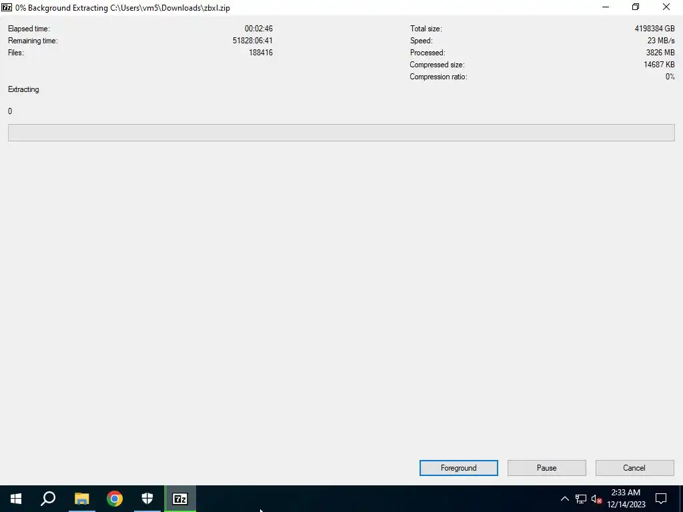Image resolution: width=683 pixels, height=512 pixels.
Task: Select the elapsed time value 00:02:46
Action: click(258, 29)
